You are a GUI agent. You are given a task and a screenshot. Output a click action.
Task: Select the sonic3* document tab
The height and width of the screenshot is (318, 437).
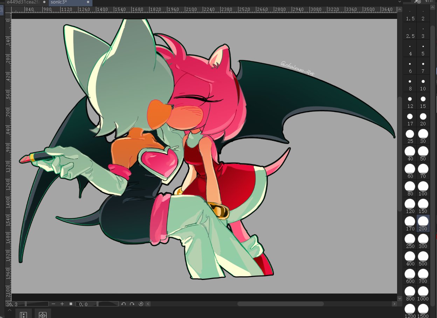[x=70, y=2]
